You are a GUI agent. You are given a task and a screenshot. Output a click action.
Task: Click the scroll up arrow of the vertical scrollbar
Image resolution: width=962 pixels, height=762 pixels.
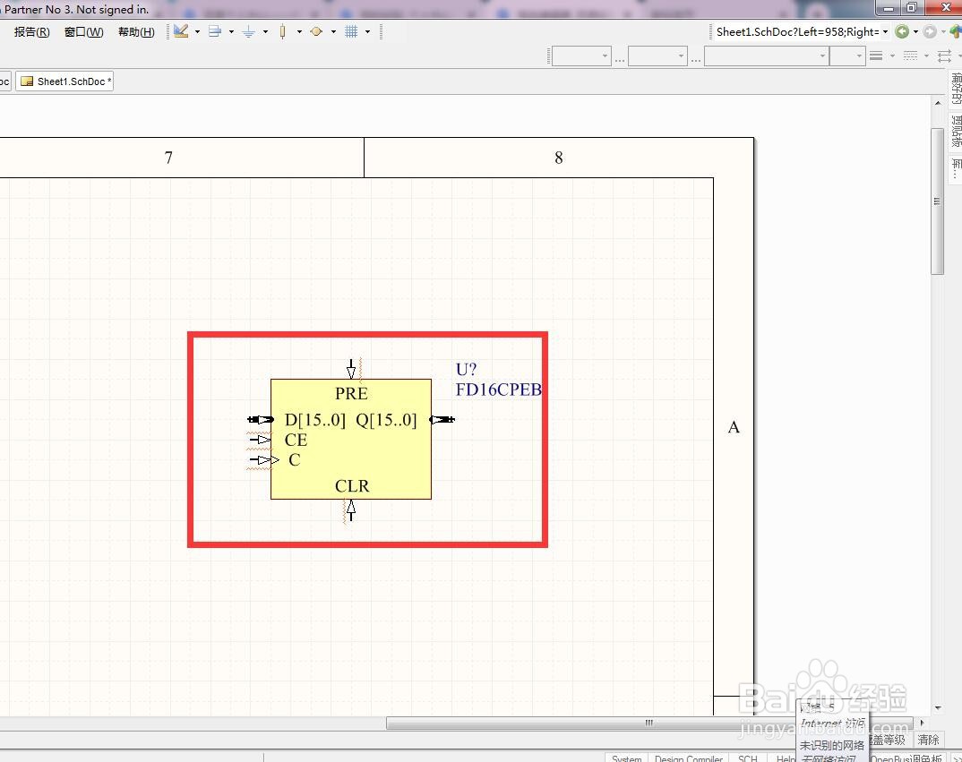[x=938, y=102]
